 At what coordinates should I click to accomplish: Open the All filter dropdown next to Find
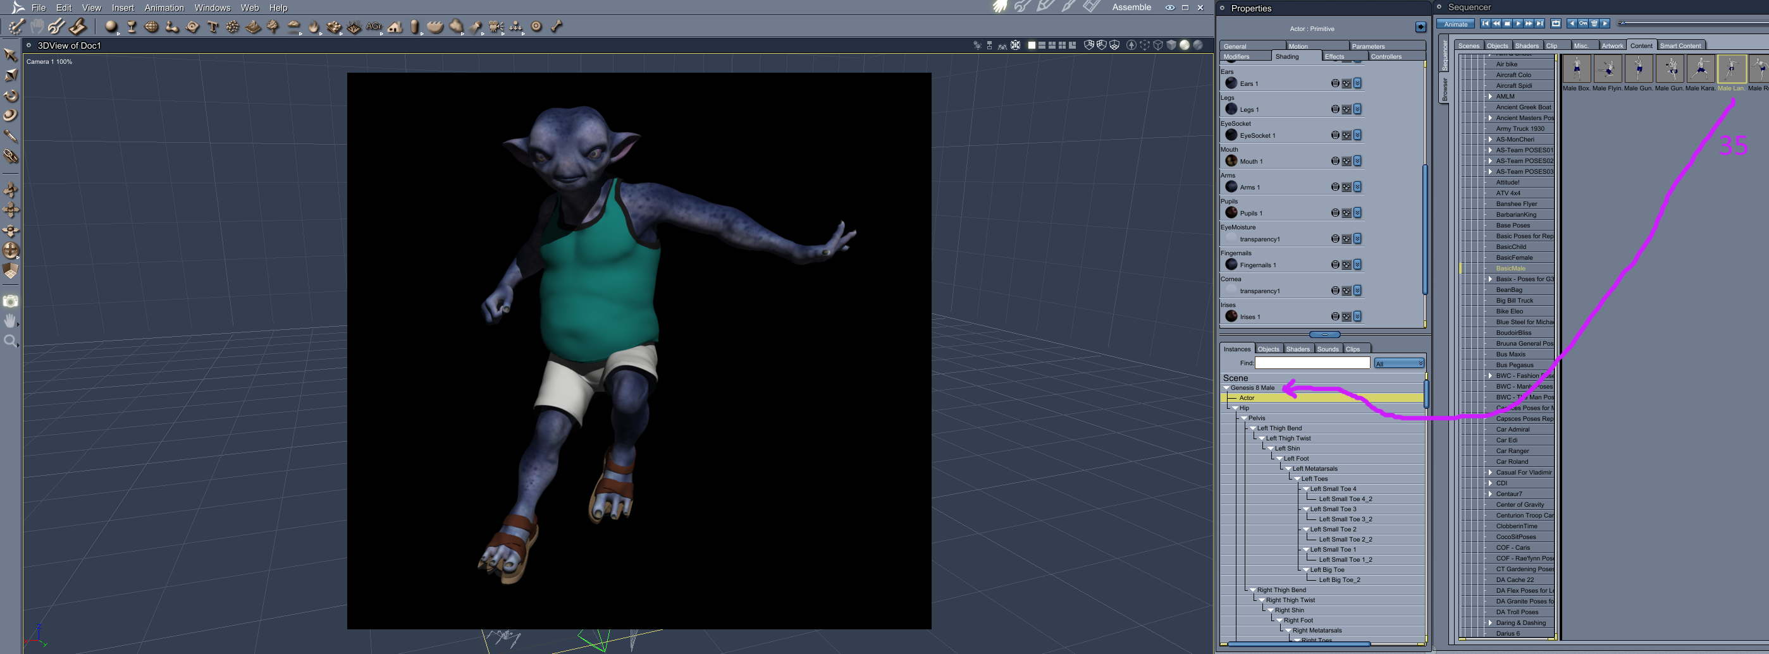click(1399, 363)
